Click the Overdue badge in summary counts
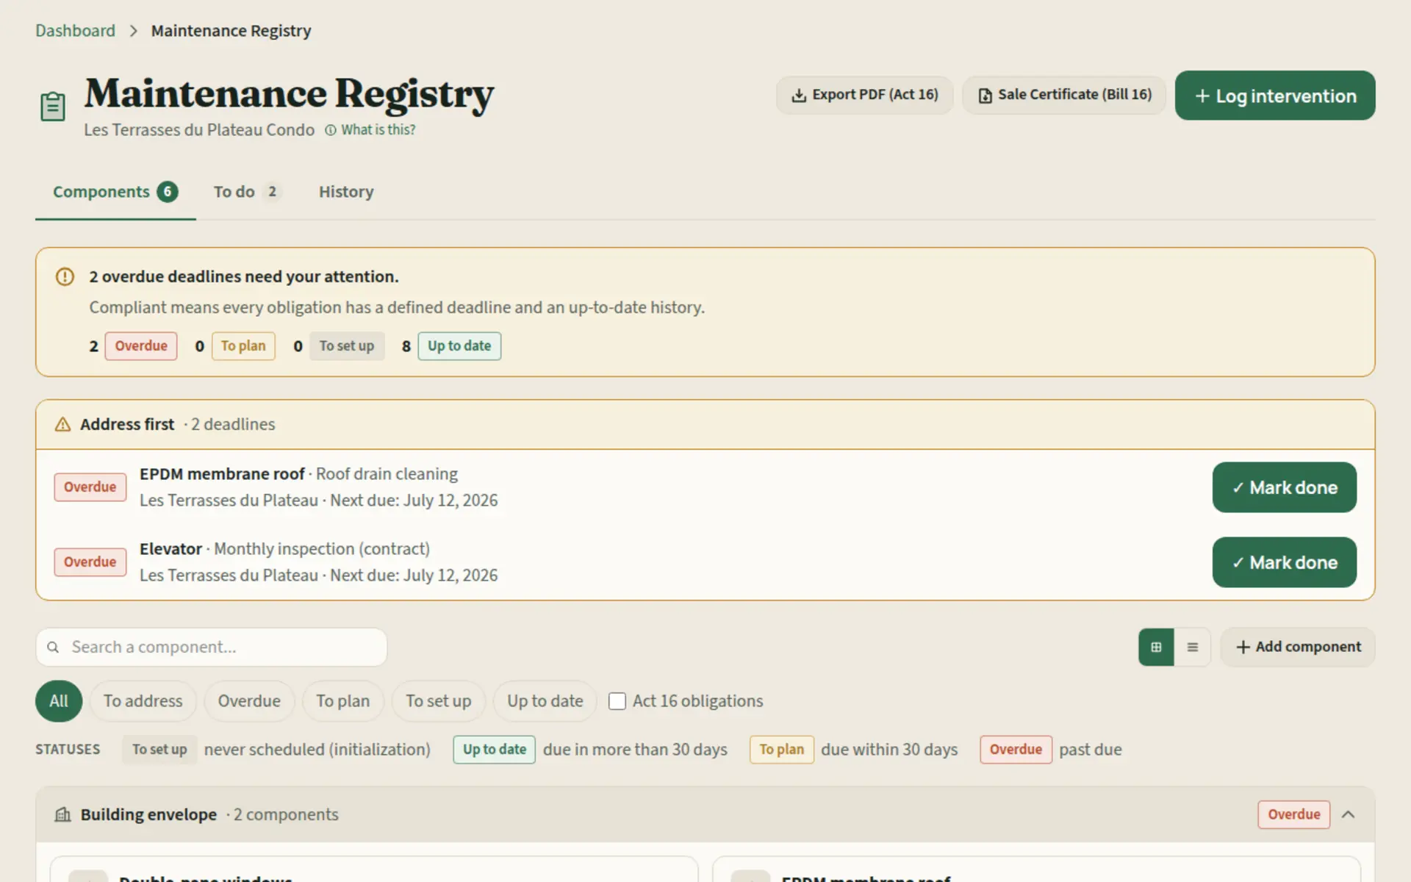1411x882 pixels. point(141,346)
